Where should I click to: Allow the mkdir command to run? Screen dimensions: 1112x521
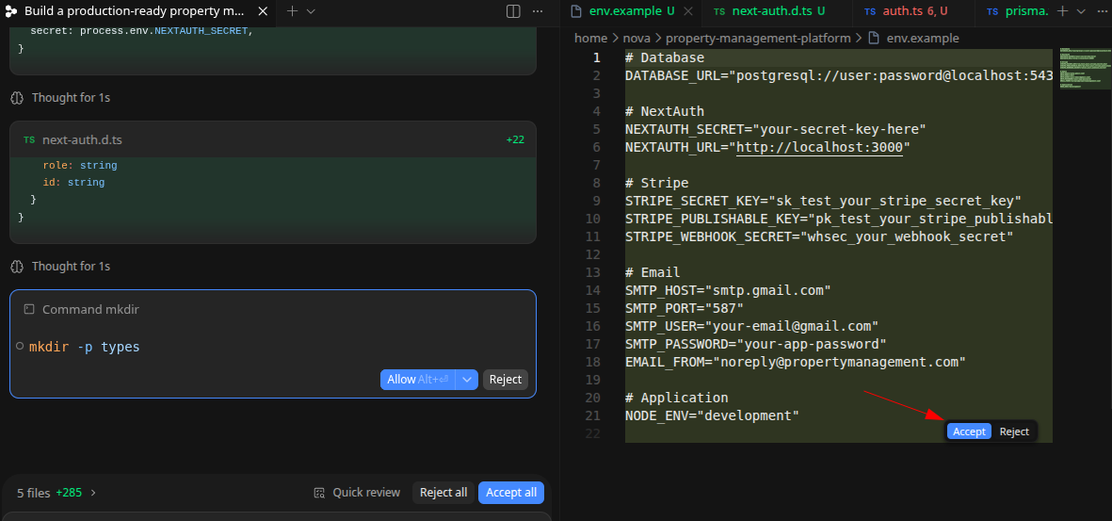(418, 380)
